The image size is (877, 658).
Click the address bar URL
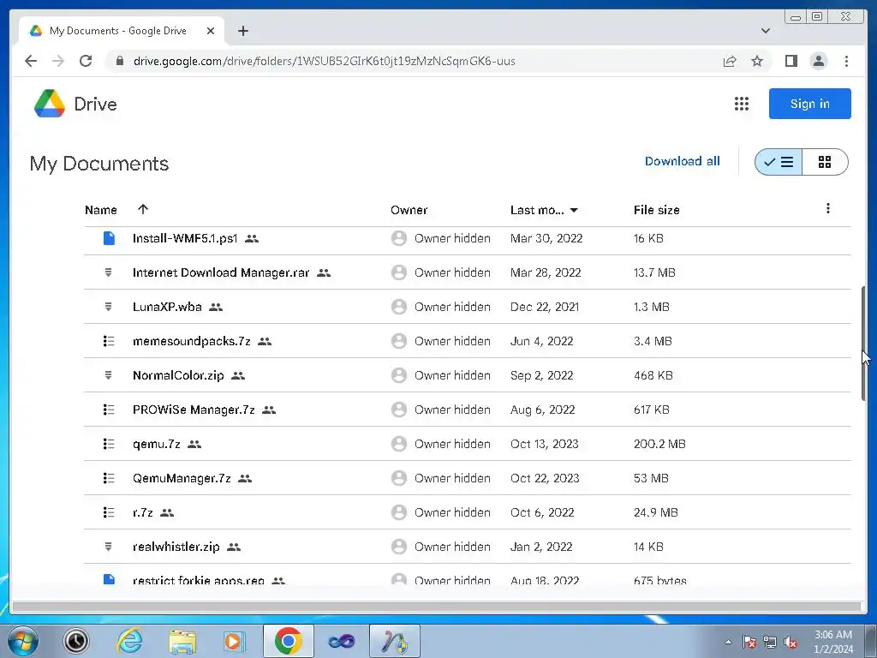point(325,61)
